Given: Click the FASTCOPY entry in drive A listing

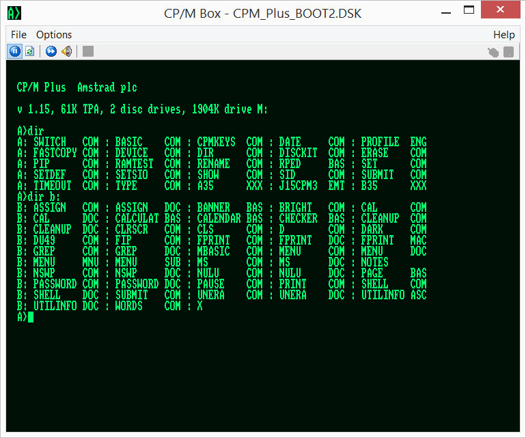Looking at the screenshot, I should (55, 152).
